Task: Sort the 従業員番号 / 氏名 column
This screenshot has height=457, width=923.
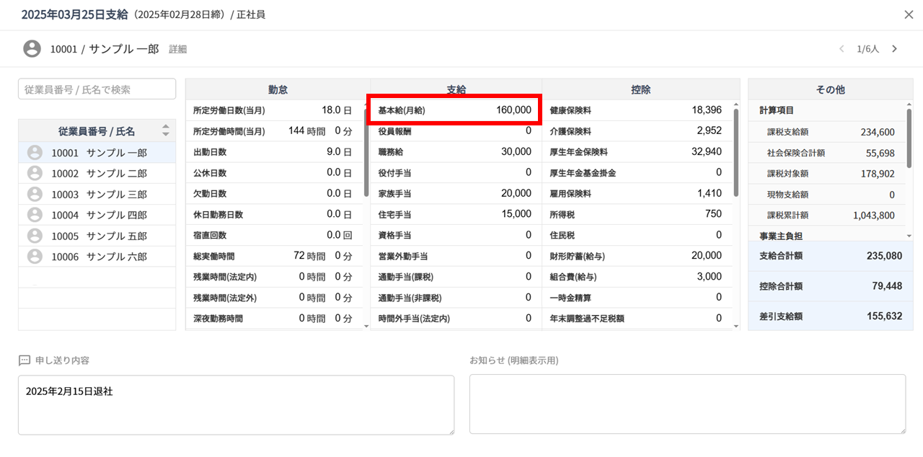Action: pyautogui.click(x=166, y=130)
